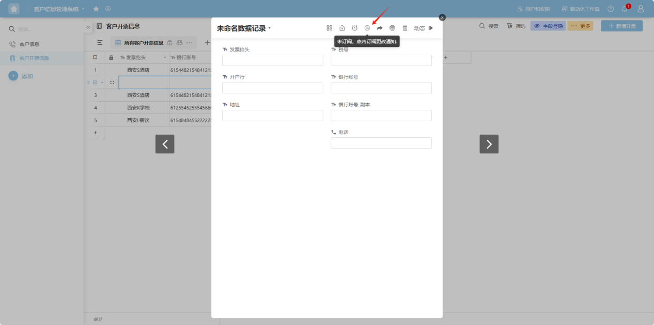The image size is (654, 325).
Task: Click the lock record icon
Action: pos(342,28)
